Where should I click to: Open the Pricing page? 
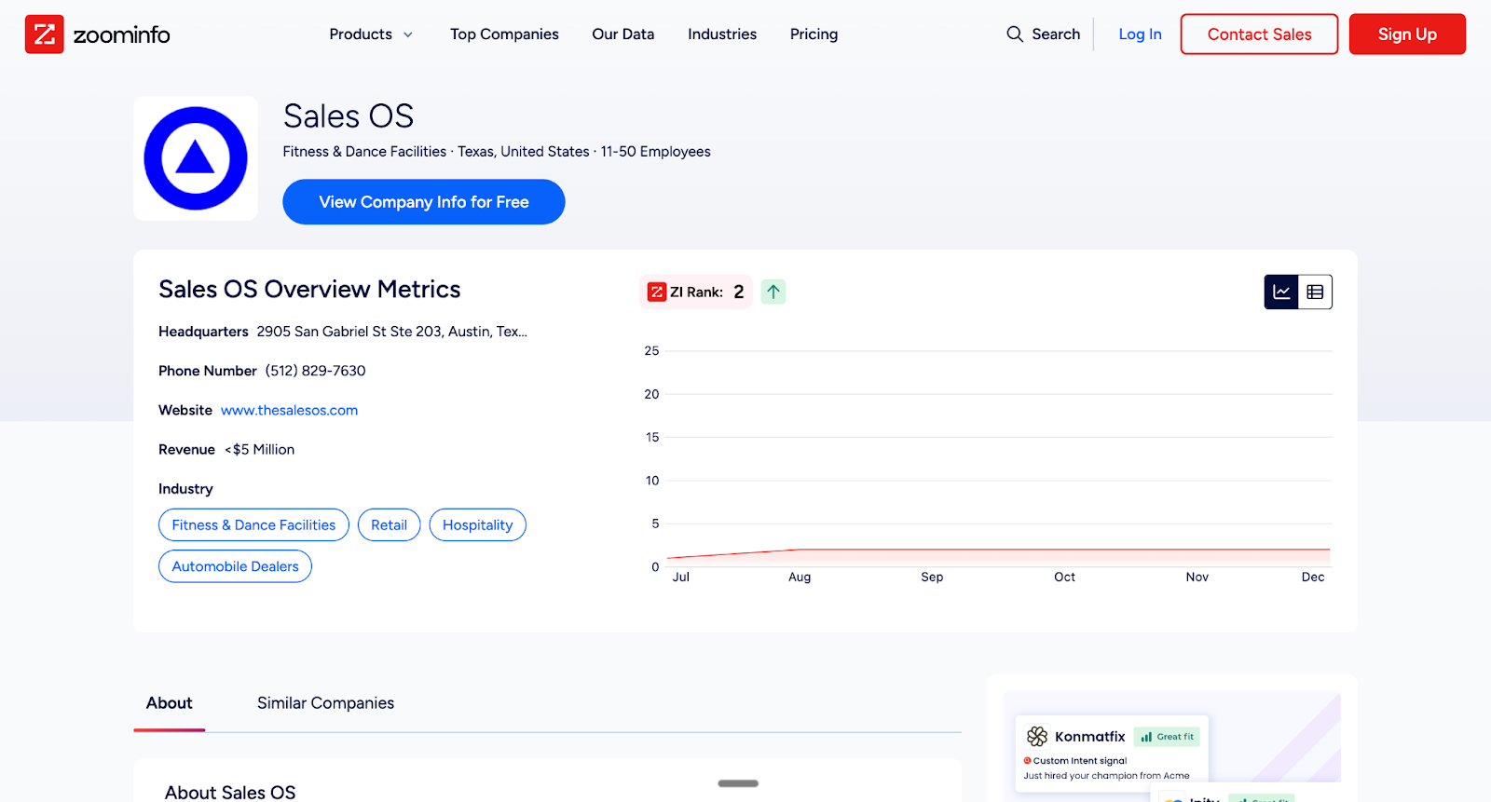(x=814, y=34)
